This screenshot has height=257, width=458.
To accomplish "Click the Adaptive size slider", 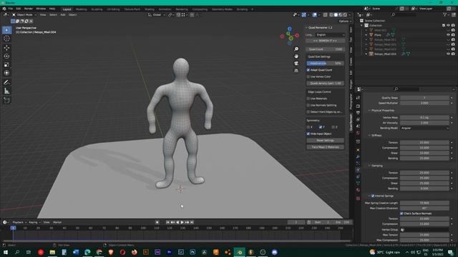I will pyautogui.click(x=325, y=64).
